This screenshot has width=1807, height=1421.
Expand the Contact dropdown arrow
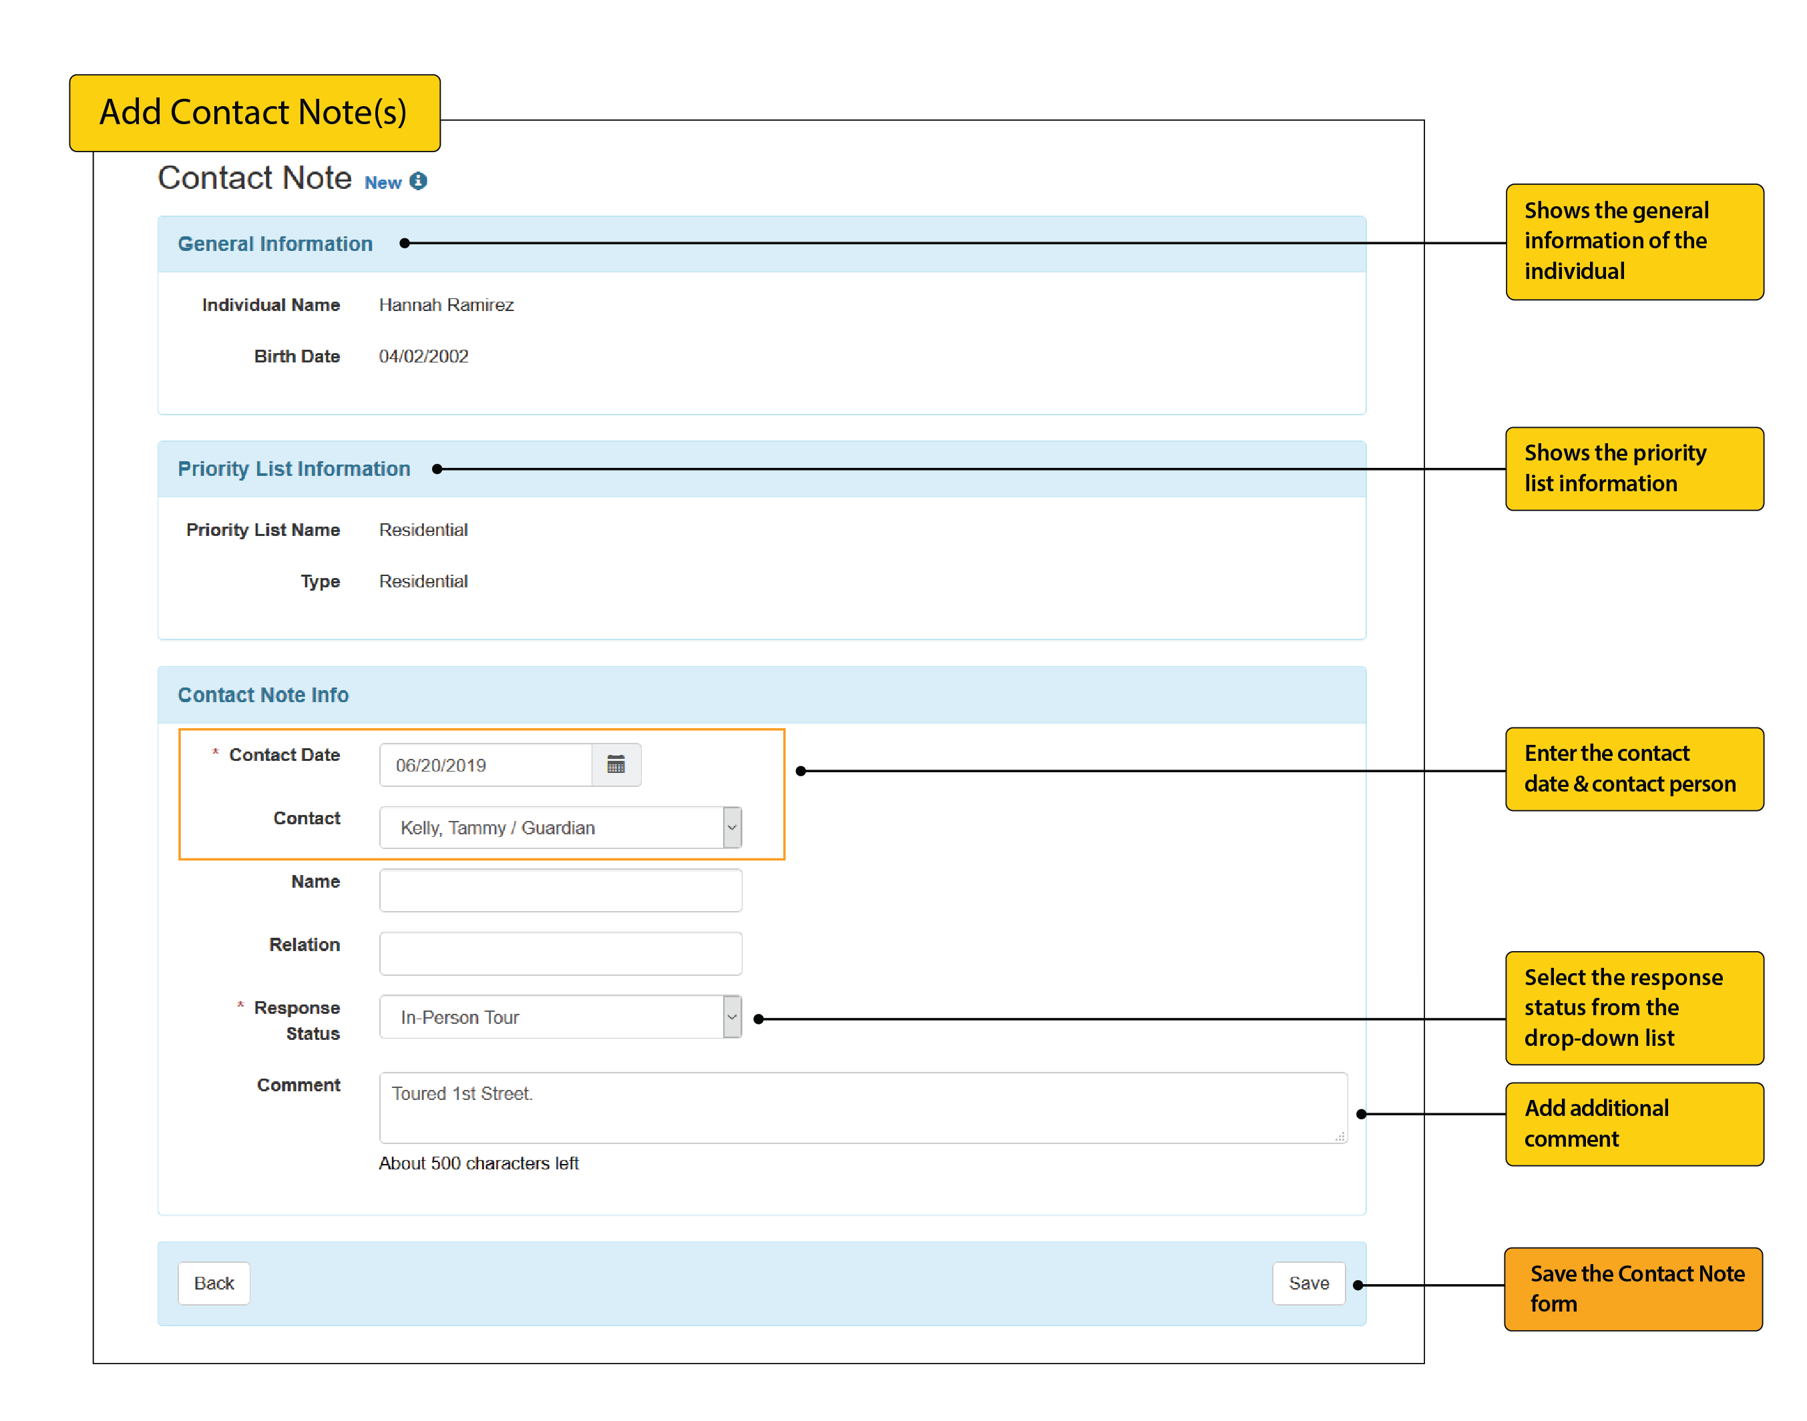pos(732,827)
